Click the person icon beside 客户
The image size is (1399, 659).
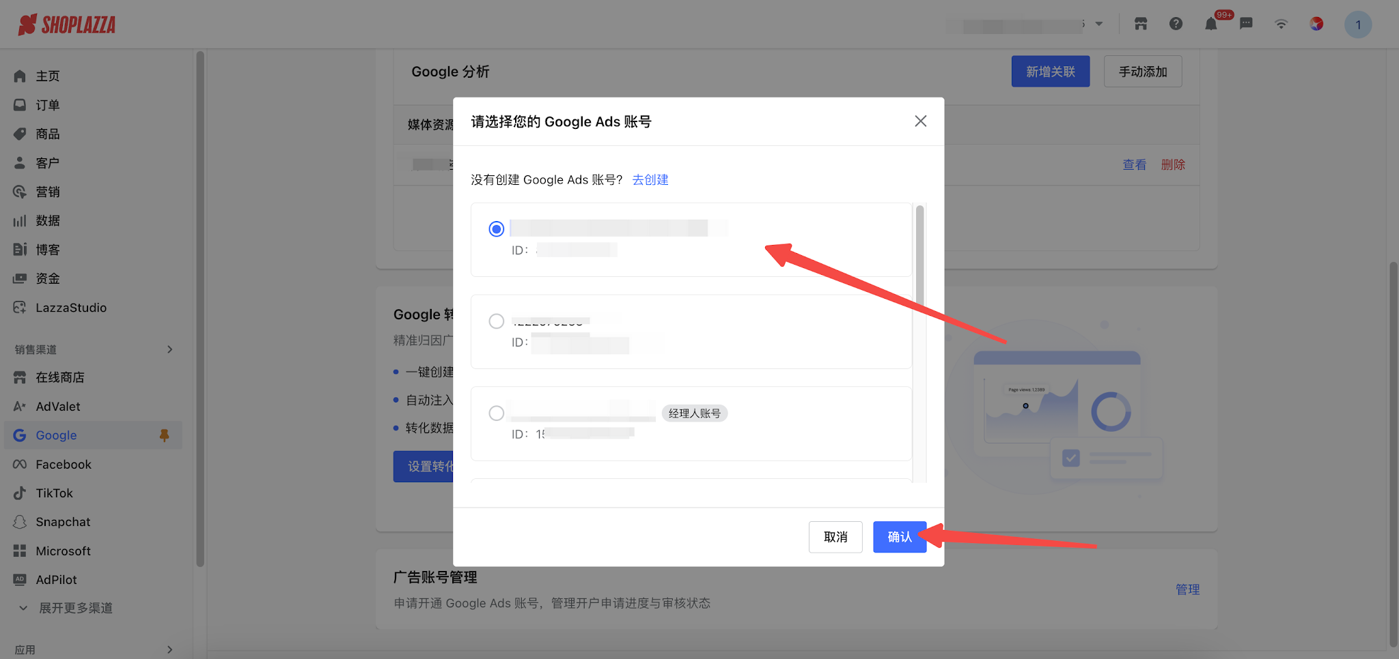(20, 163)
